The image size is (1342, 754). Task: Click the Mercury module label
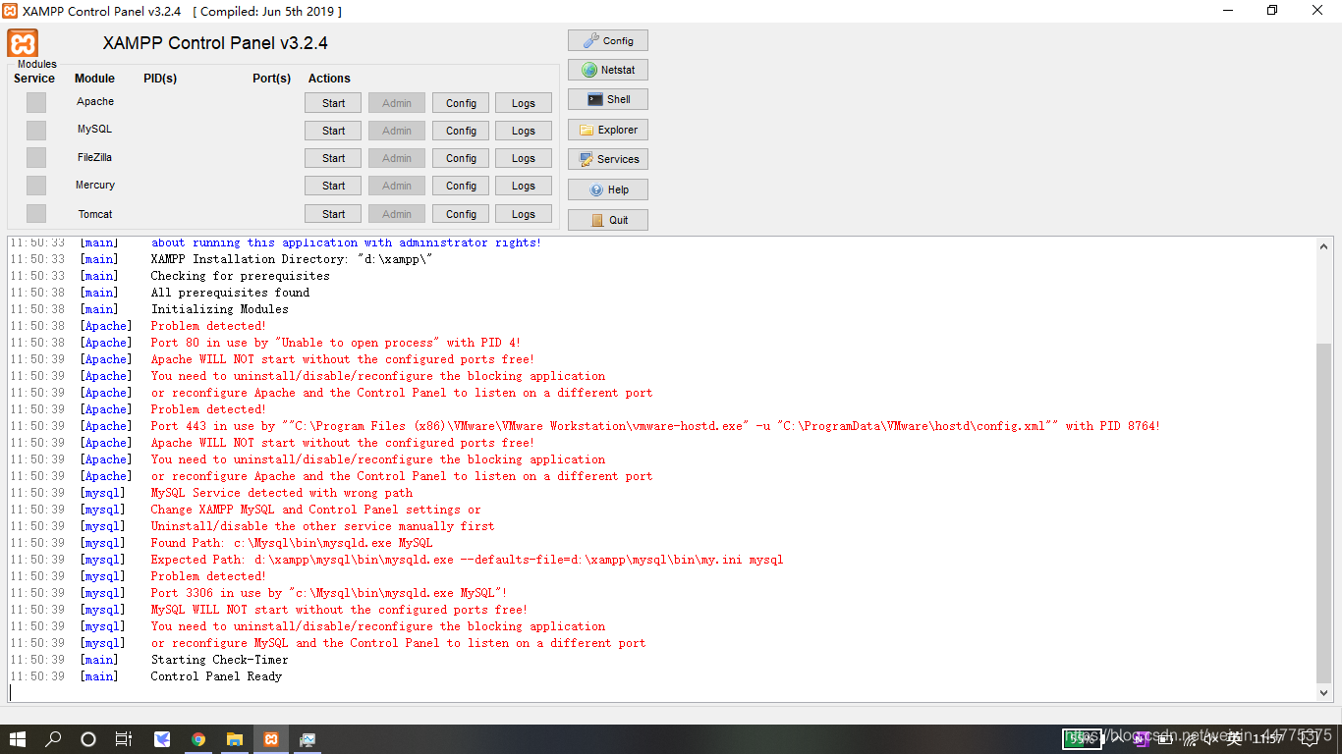click(95, 185)
